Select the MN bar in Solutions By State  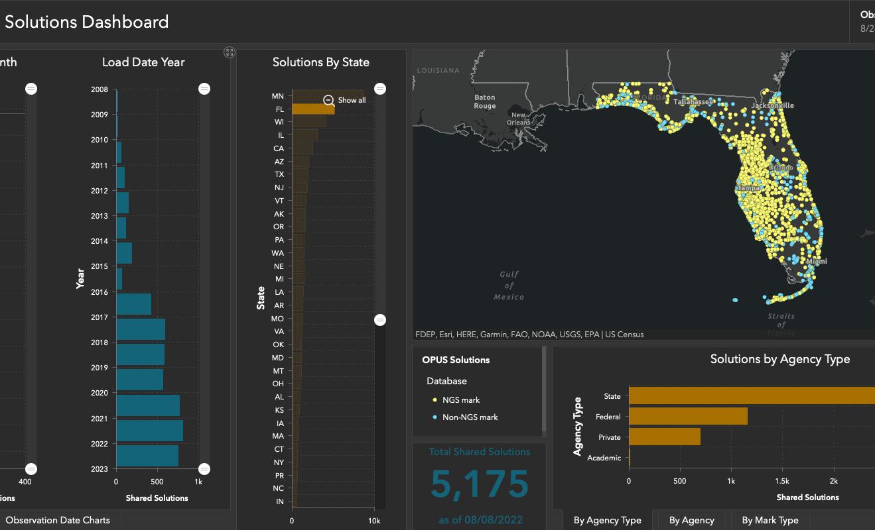click(312, 96)
